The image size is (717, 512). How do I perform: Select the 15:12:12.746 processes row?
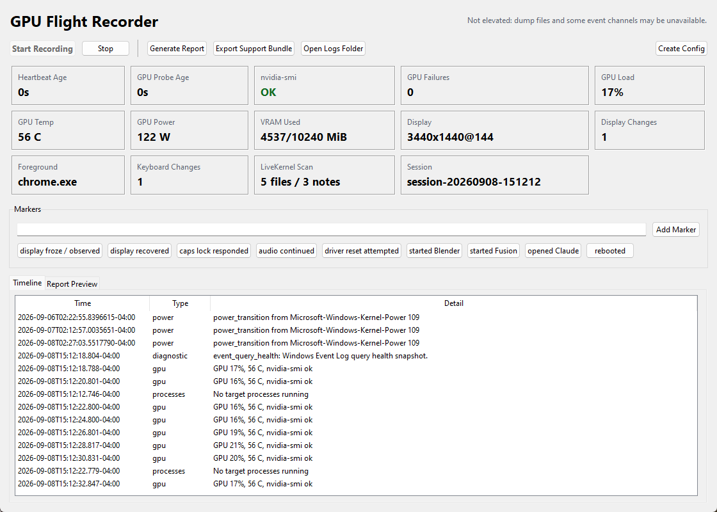(x=356, y=394)
